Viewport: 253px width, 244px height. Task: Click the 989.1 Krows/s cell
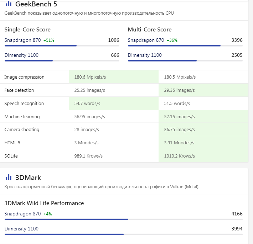[114, 156]
